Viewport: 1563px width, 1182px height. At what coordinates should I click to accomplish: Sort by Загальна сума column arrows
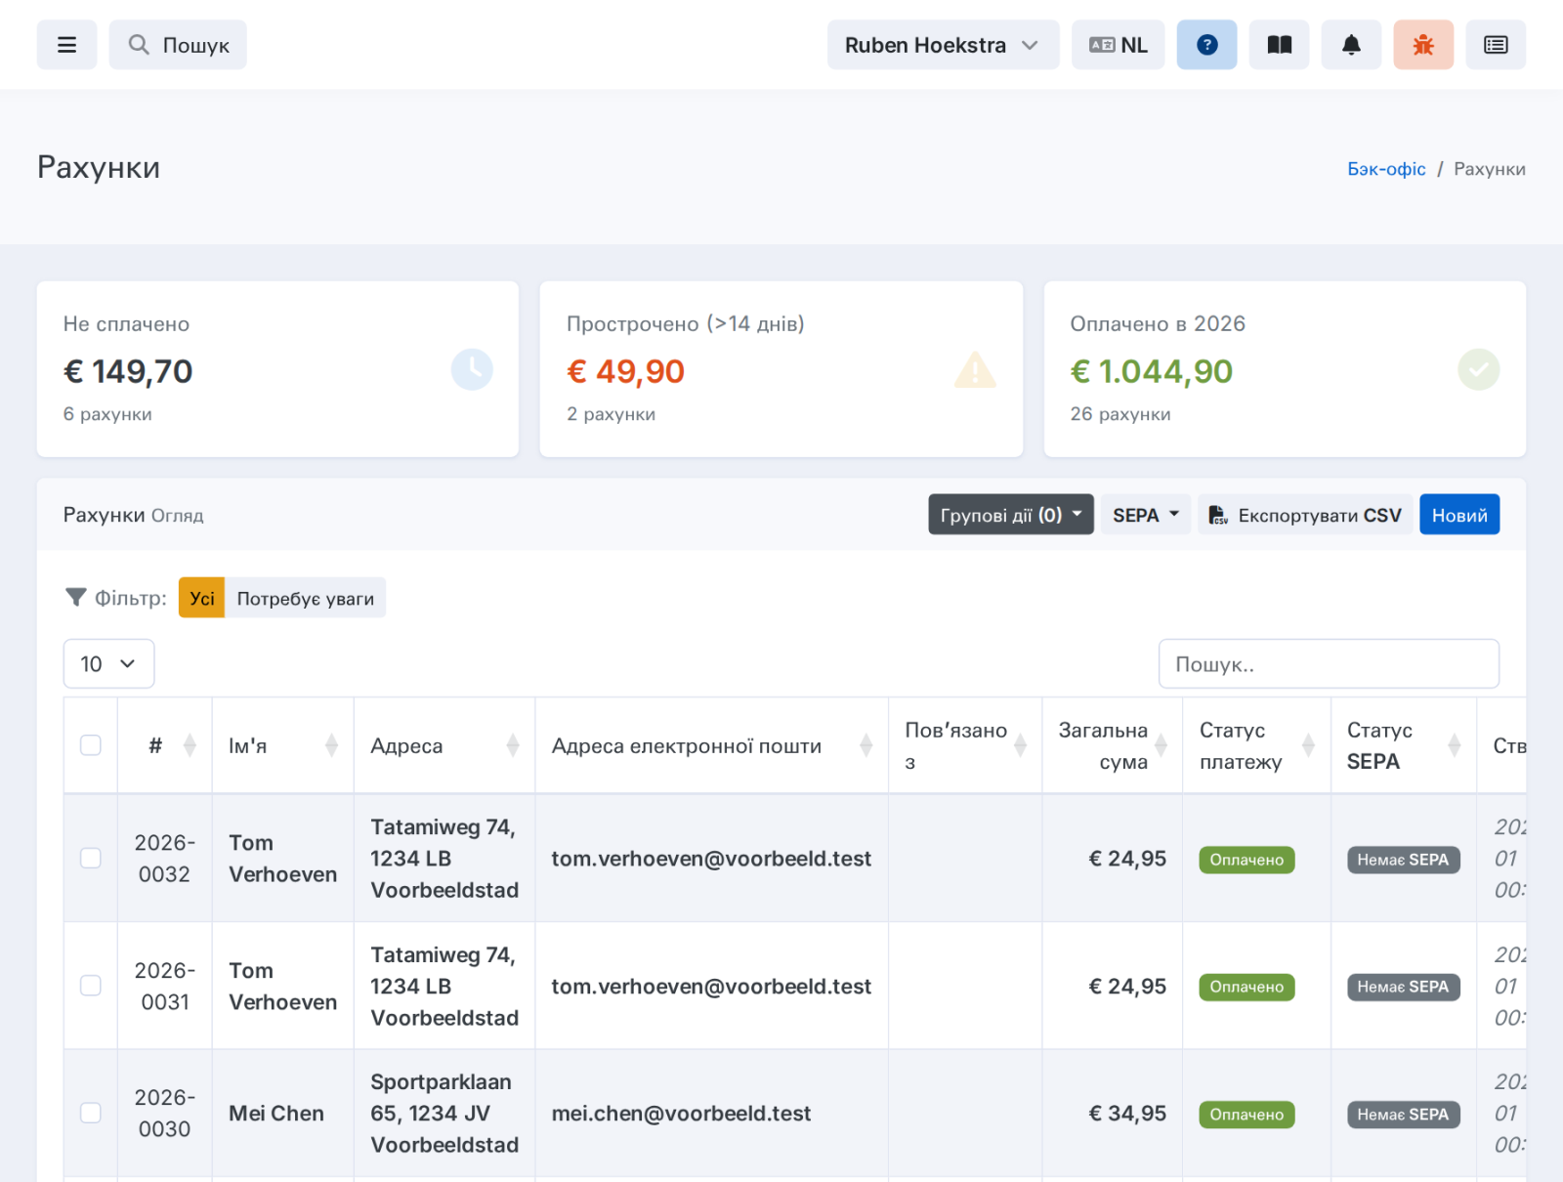(1161, 745)
